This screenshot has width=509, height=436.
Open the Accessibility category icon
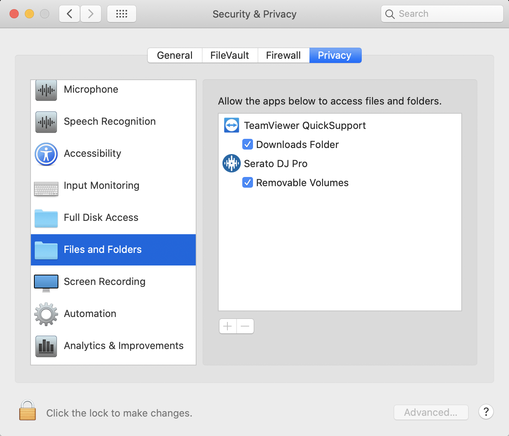coord(46,154)
